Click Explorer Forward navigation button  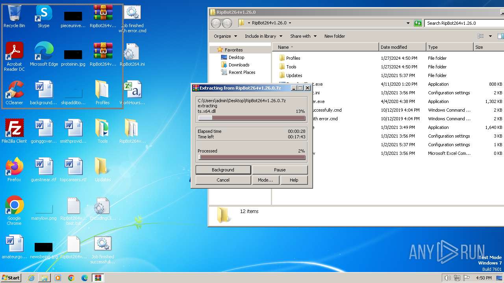tap(227, 23)
